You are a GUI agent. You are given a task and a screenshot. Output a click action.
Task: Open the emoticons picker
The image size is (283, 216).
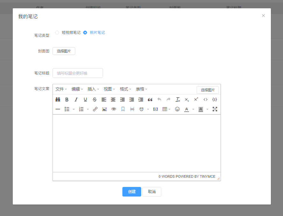(177, 109)
